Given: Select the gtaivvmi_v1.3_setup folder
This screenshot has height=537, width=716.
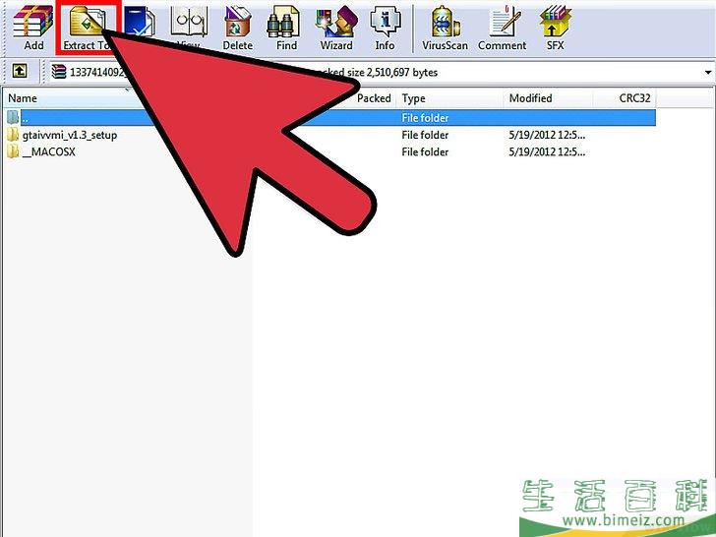Looking at the screenshot, I should click(69, 135).
